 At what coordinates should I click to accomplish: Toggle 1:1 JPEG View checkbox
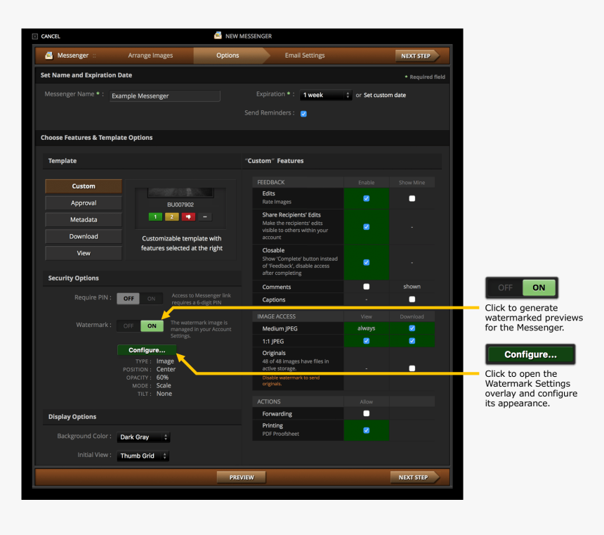pos(367,341)
